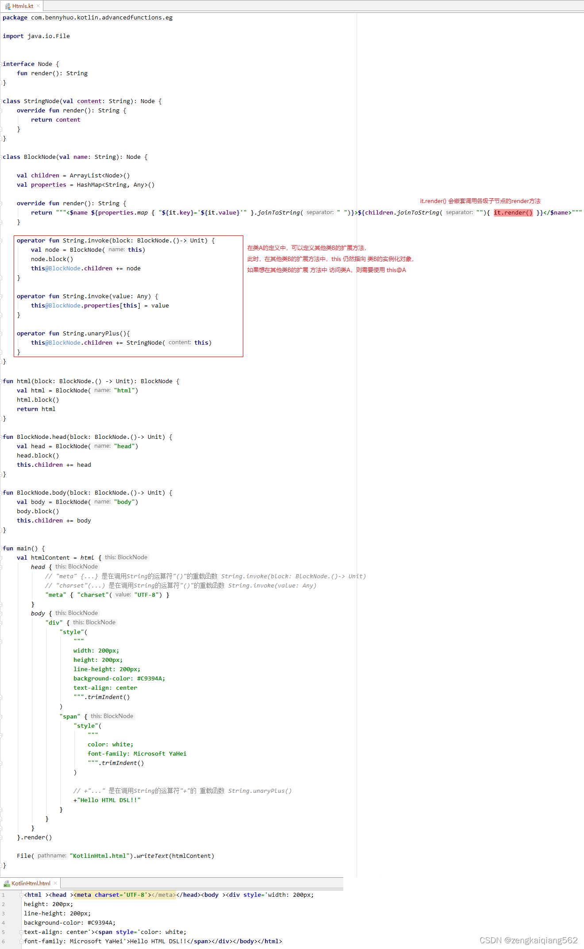The image size is (584, 949).
Task: Fold the span tag on HTML line 5
Action: (21, 932)
